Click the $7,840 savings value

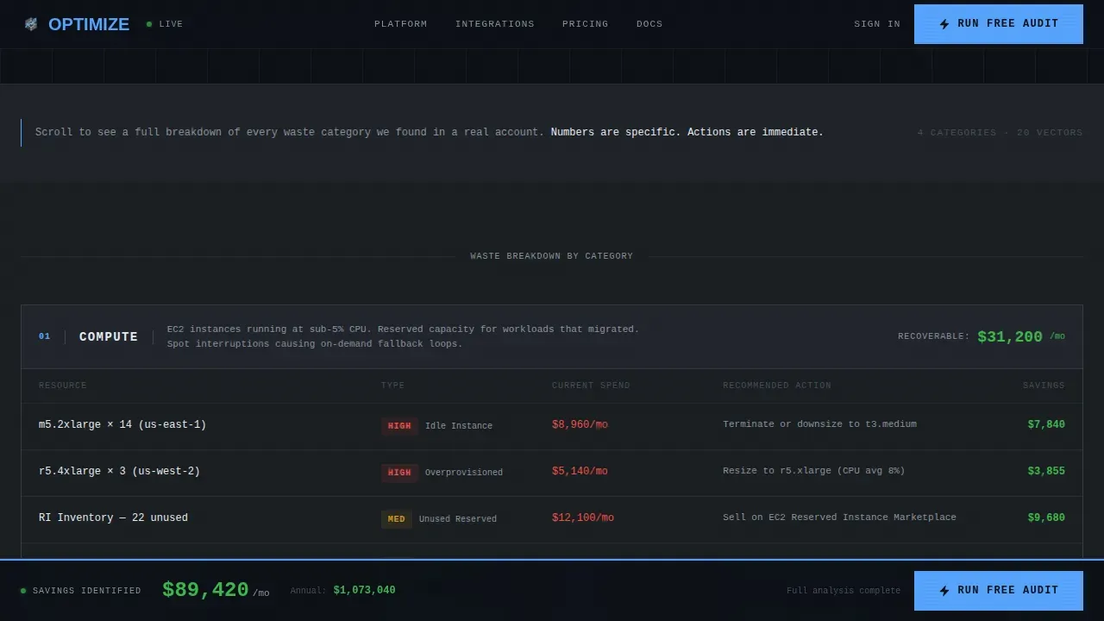tap(1046, 425)
